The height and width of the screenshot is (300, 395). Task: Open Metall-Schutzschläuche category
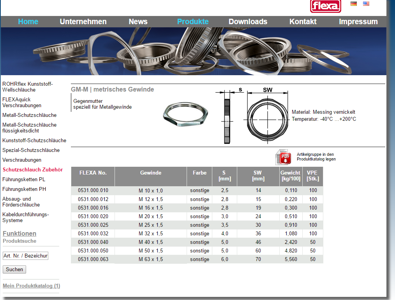click(x=29, y=115)
